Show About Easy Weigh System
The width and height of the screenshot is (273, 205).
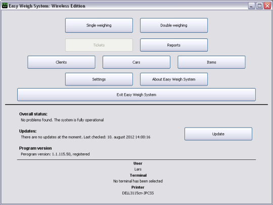pos(174,79)
